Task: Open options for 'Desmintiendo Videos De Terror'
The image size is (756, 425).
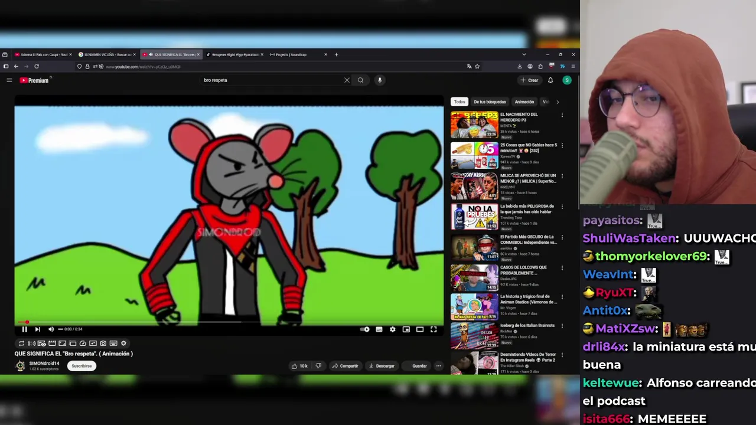Action: coord(562,355)
